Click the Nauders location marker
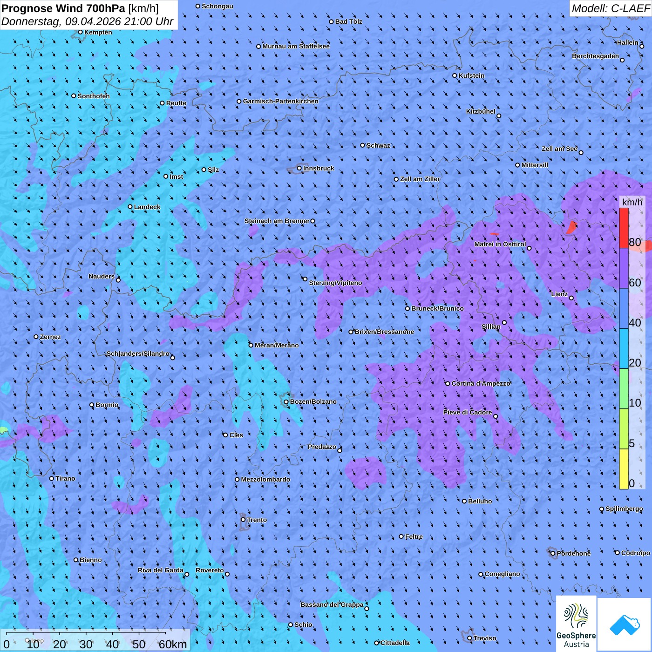Viewport: 652px width, 652px height. pos(118,280)
